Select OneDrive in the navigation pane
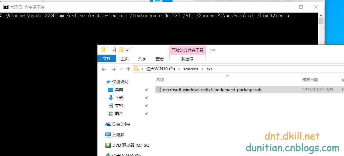This screenshot has width=344, height=156. pos(121,124)
